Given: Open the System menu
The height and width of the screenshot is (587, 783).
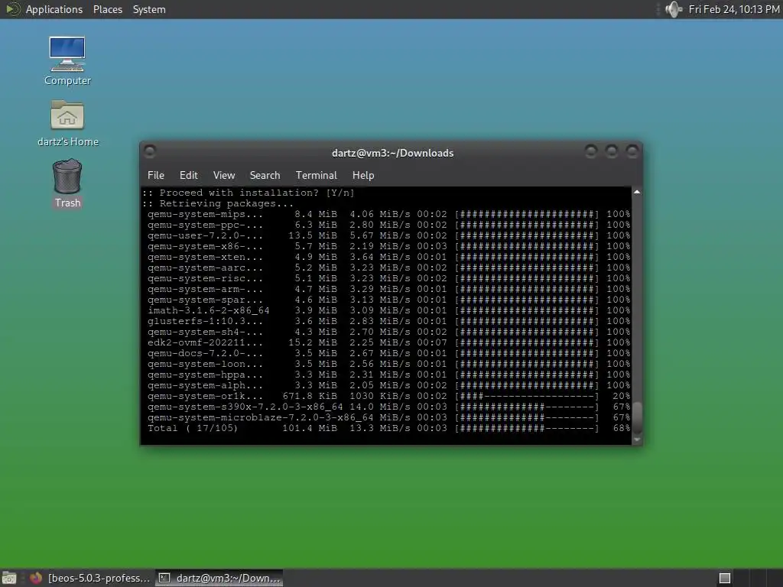Looking at the screenshot, I should click(149, 9).
